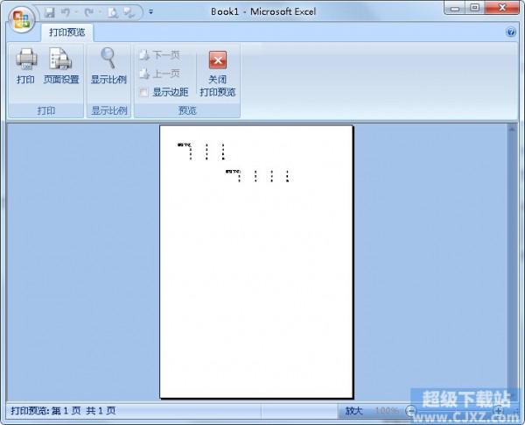Click the Undo arrow in quick access toolbar

pos(66,12)
